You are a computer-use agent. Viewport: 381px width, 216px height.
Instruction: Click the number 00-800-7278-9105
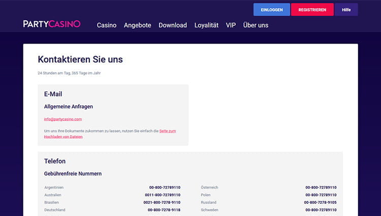(x=320, y=202)
